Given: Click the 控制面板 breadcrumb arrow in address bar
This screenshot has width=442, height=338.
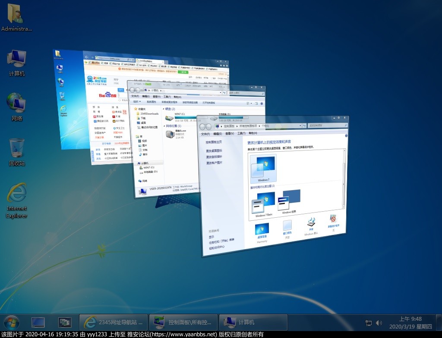Looking at the screenshot, I should (237, 126).
